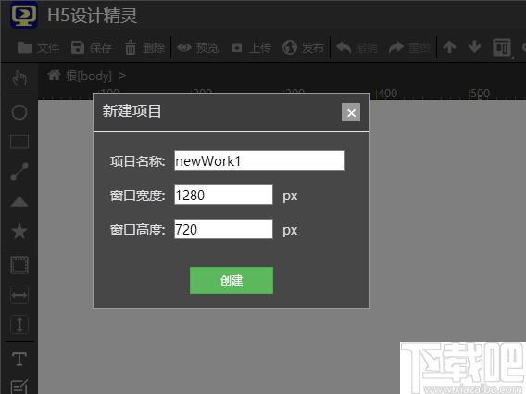
Task: Focus the 窗口宽度 field 1280
Action: coord(223,195)
